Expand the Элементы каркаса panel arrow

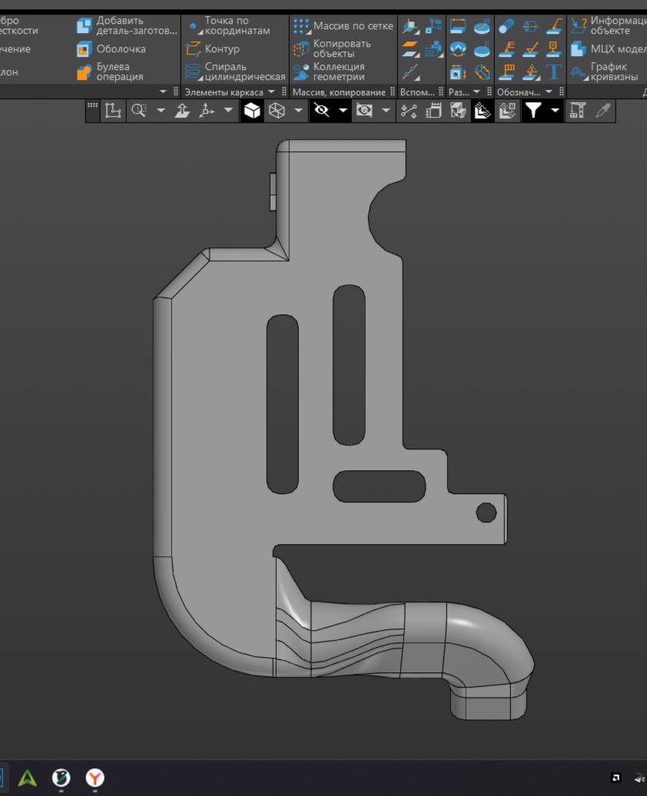click(x=271, y=92)
